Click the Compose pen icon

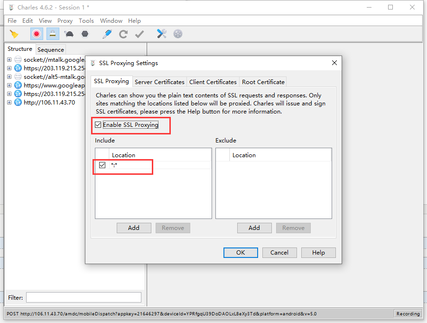pos(107,34)
